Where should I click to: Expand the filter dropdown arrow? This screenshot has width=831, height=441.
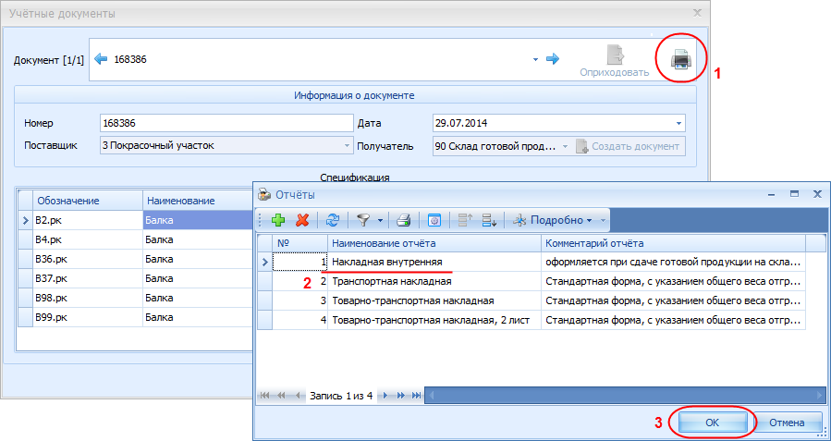(380, 220)
